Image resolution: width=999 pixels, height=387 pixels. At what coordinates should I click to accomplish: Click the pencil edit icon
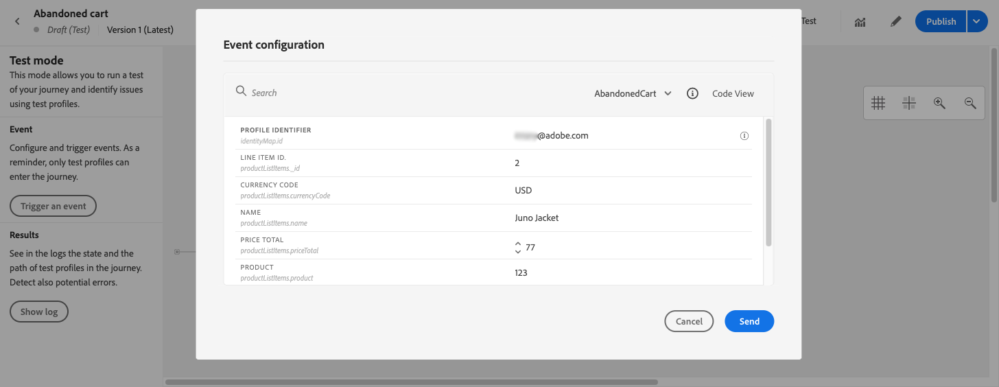click(895, 21)
